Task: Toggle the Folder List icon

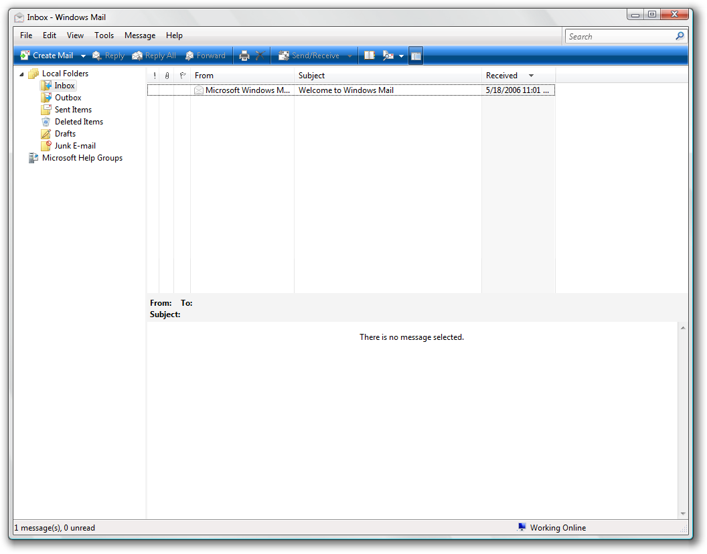Action: click(x=416, y=56)
